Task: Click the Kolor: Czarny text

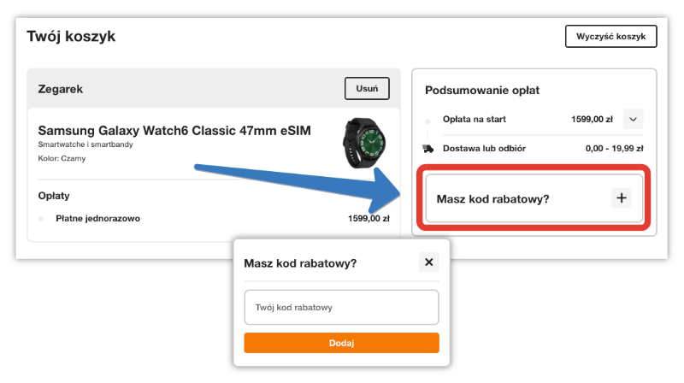Action: 62,158
